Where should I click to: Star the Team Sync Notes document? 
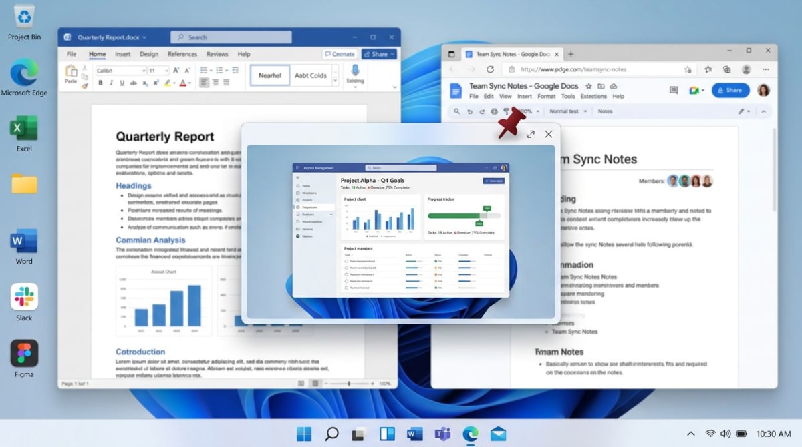click(x=589, y=86)
